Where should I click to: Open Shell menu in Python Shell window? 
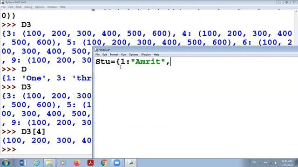tap(19, 7)
